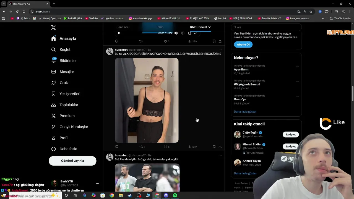View stats of post with 299 views
The height and width of the screenshot is (199, 354).
[192, 41]
